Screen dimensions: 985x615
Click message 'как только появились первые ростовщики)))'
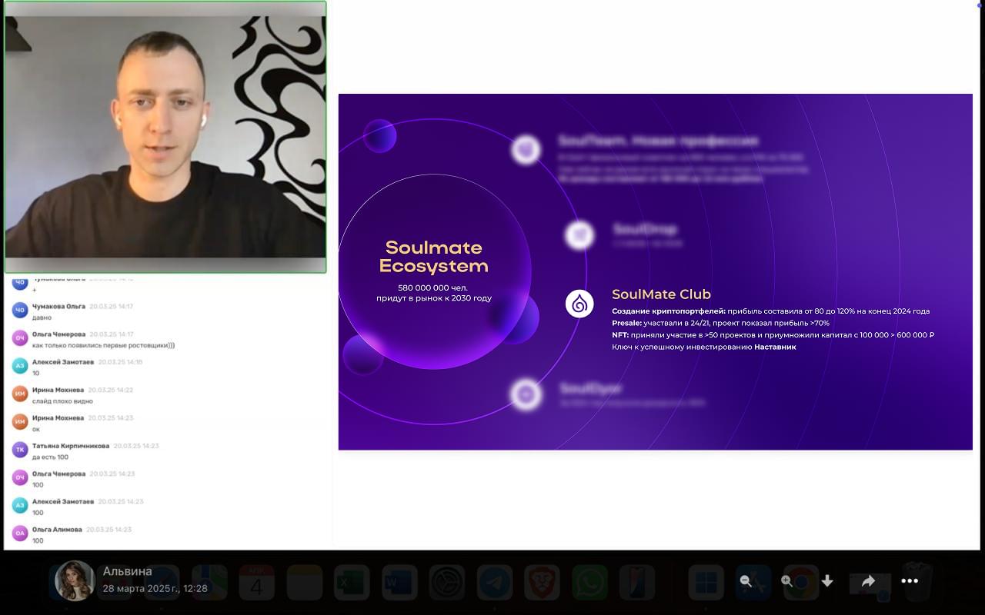[103, 345]
